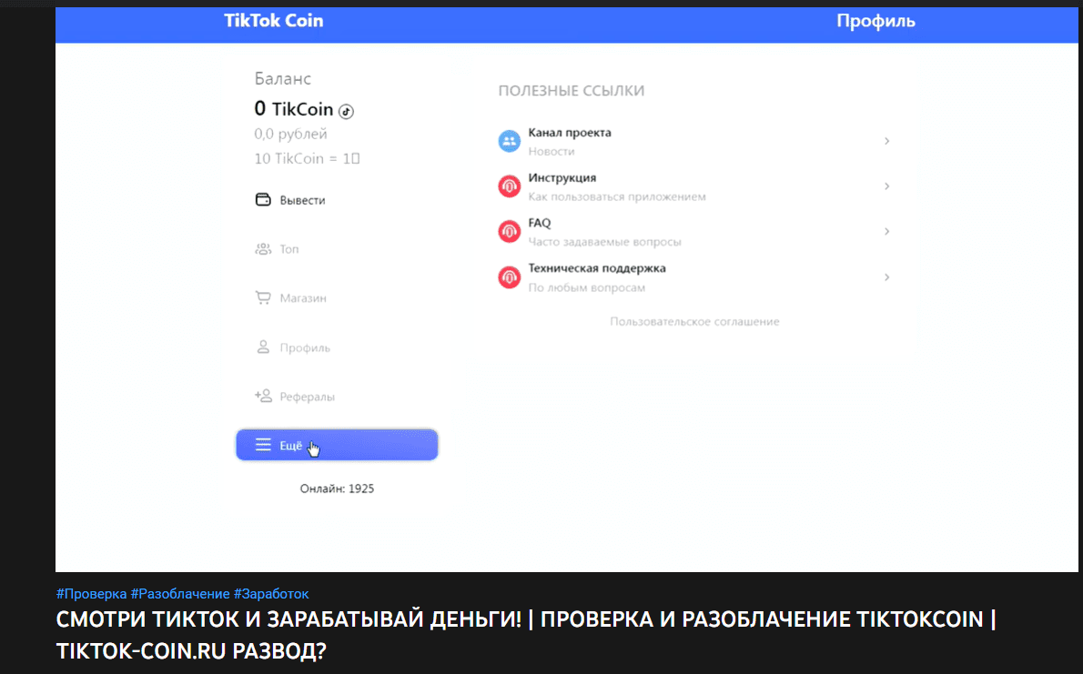
Task: Expand the Канал проекта row chevron
Action: [886, 141]
